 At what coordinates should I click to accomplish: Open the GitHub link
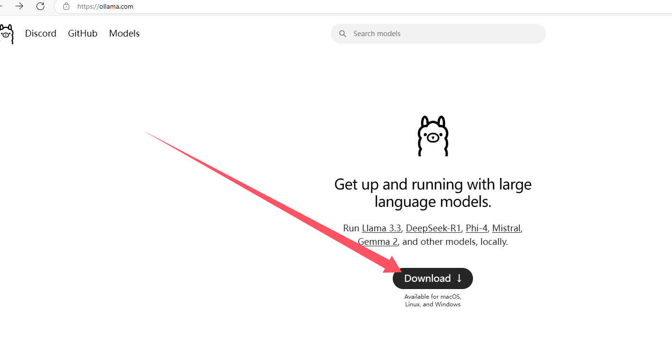83,33
